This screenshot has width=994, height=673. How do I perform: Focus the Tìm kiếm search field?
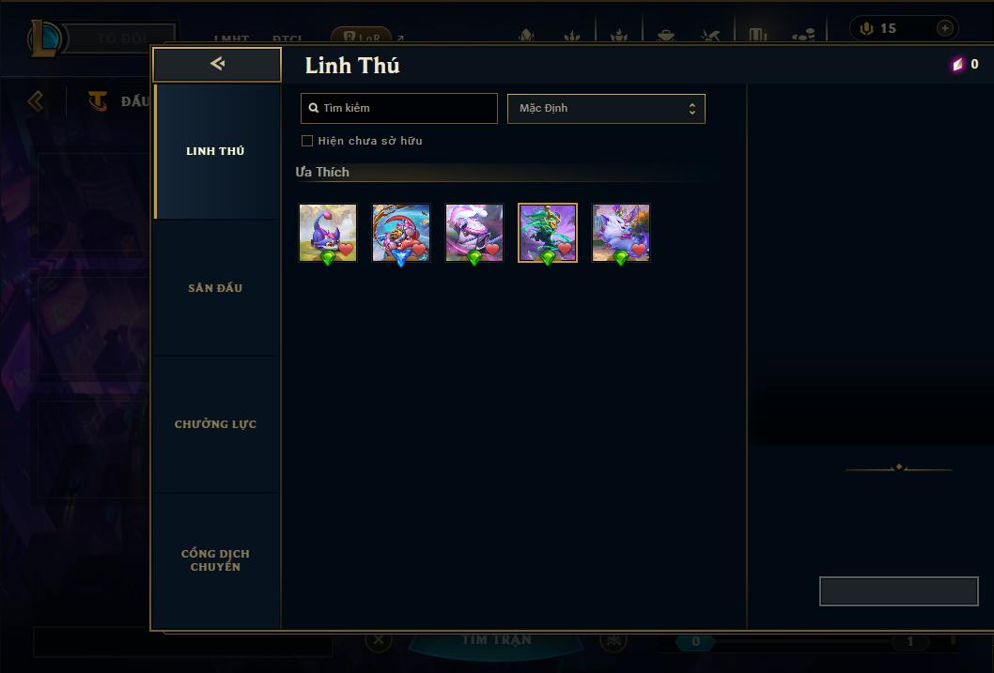398,108
